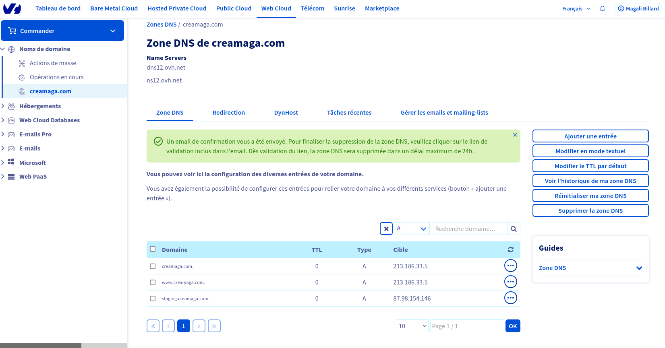The width and height of the screenshot is (665, 348).
Task: Dismiss the green confirmation banner
Action: click(515, 135)
